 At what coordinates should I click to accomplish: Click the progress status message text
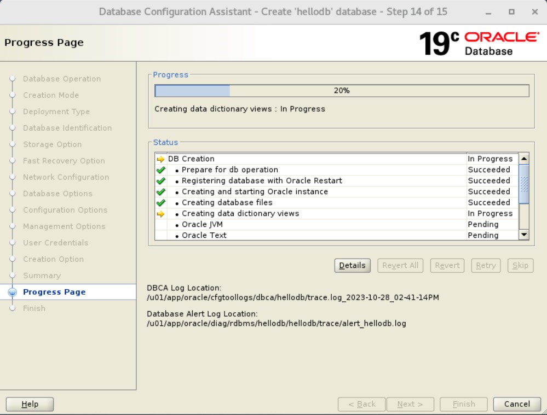click(x=240, y=109)
